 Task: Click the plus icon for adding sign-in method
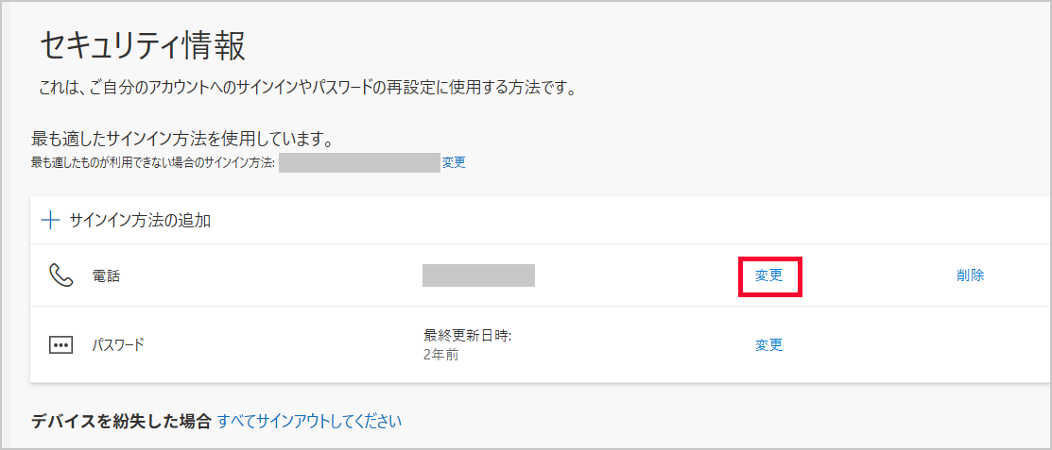click(x=50, y=221)
